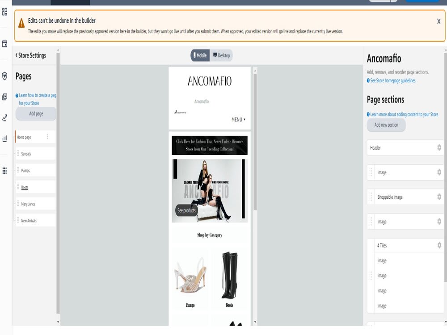Screen dimensions: 447x335
Task: Grab drag handle of first Image section
Action: click(x=371, y=172)
